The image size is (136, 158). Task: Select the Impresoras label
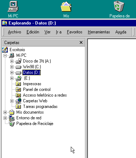(32, 84)
